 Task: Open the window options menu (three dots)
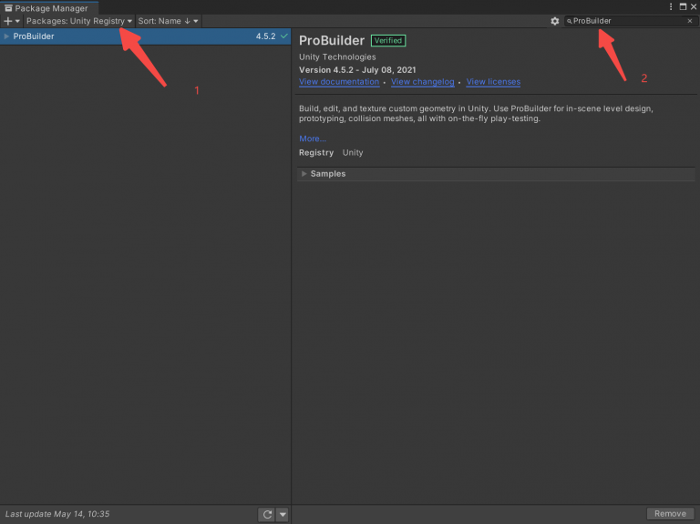click(x=683, y=7)
